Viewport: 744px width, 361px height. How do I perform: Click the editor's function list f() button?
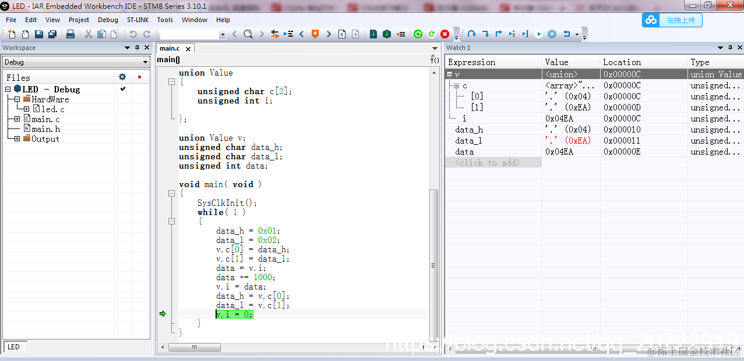[x=435, y=59]
